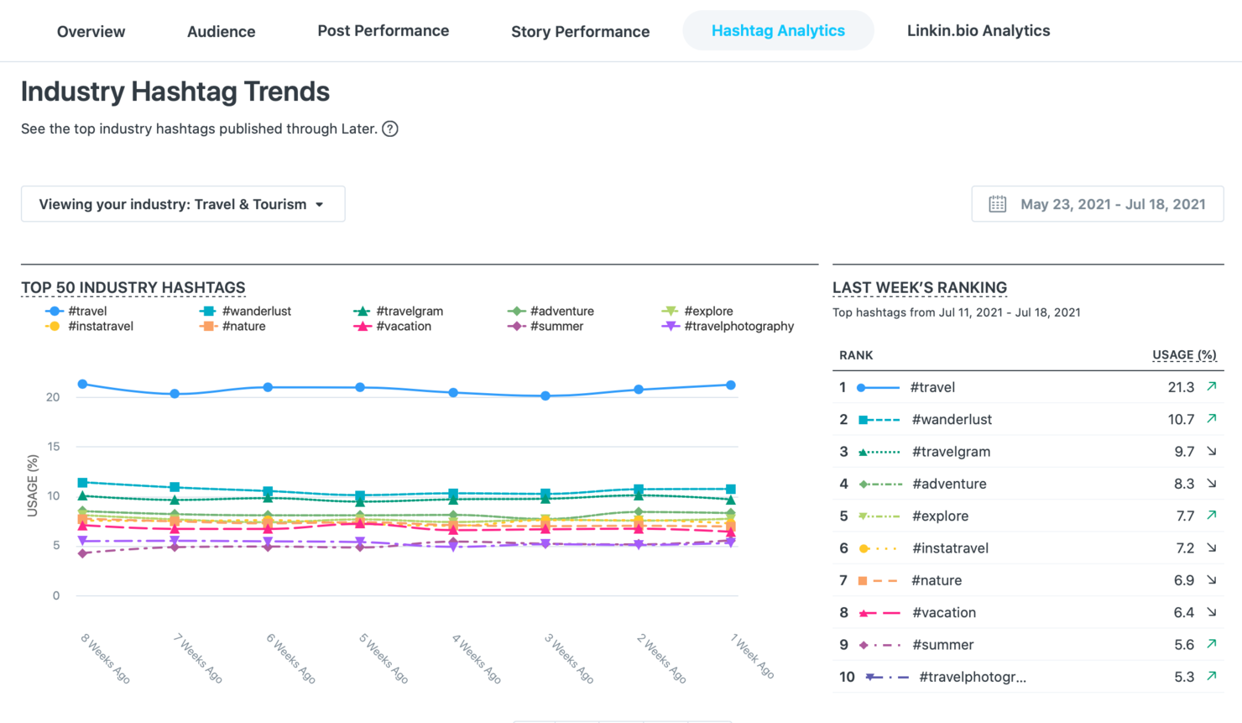Click the #travel data point at 1 Week Ago
The image size is (1242, 723).
pyautogui.click(x=731, y=385)
